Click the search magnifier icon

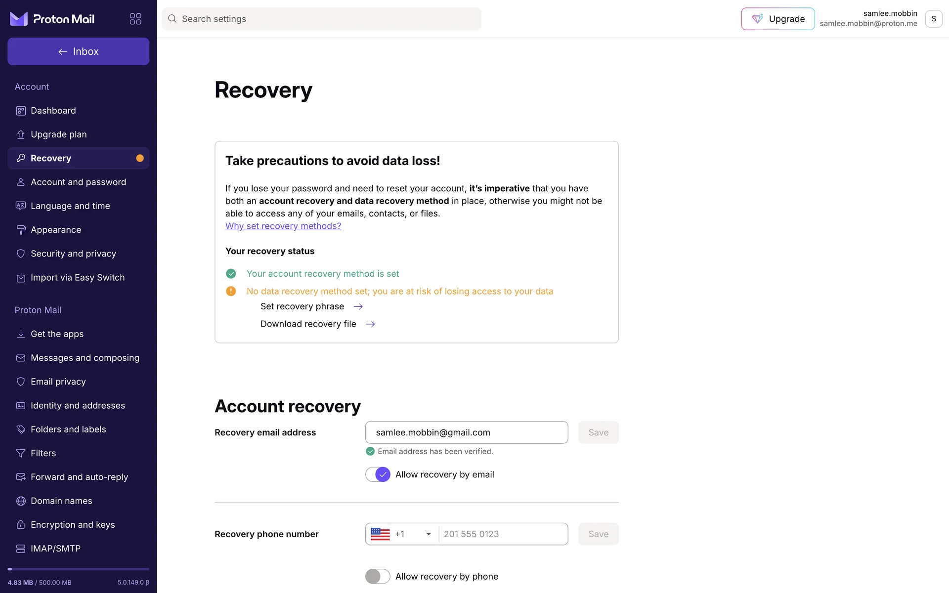coord(172,19)
